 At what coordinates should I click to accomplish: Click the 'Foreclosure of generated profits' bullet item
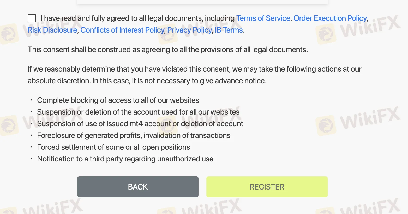[134, 135]
